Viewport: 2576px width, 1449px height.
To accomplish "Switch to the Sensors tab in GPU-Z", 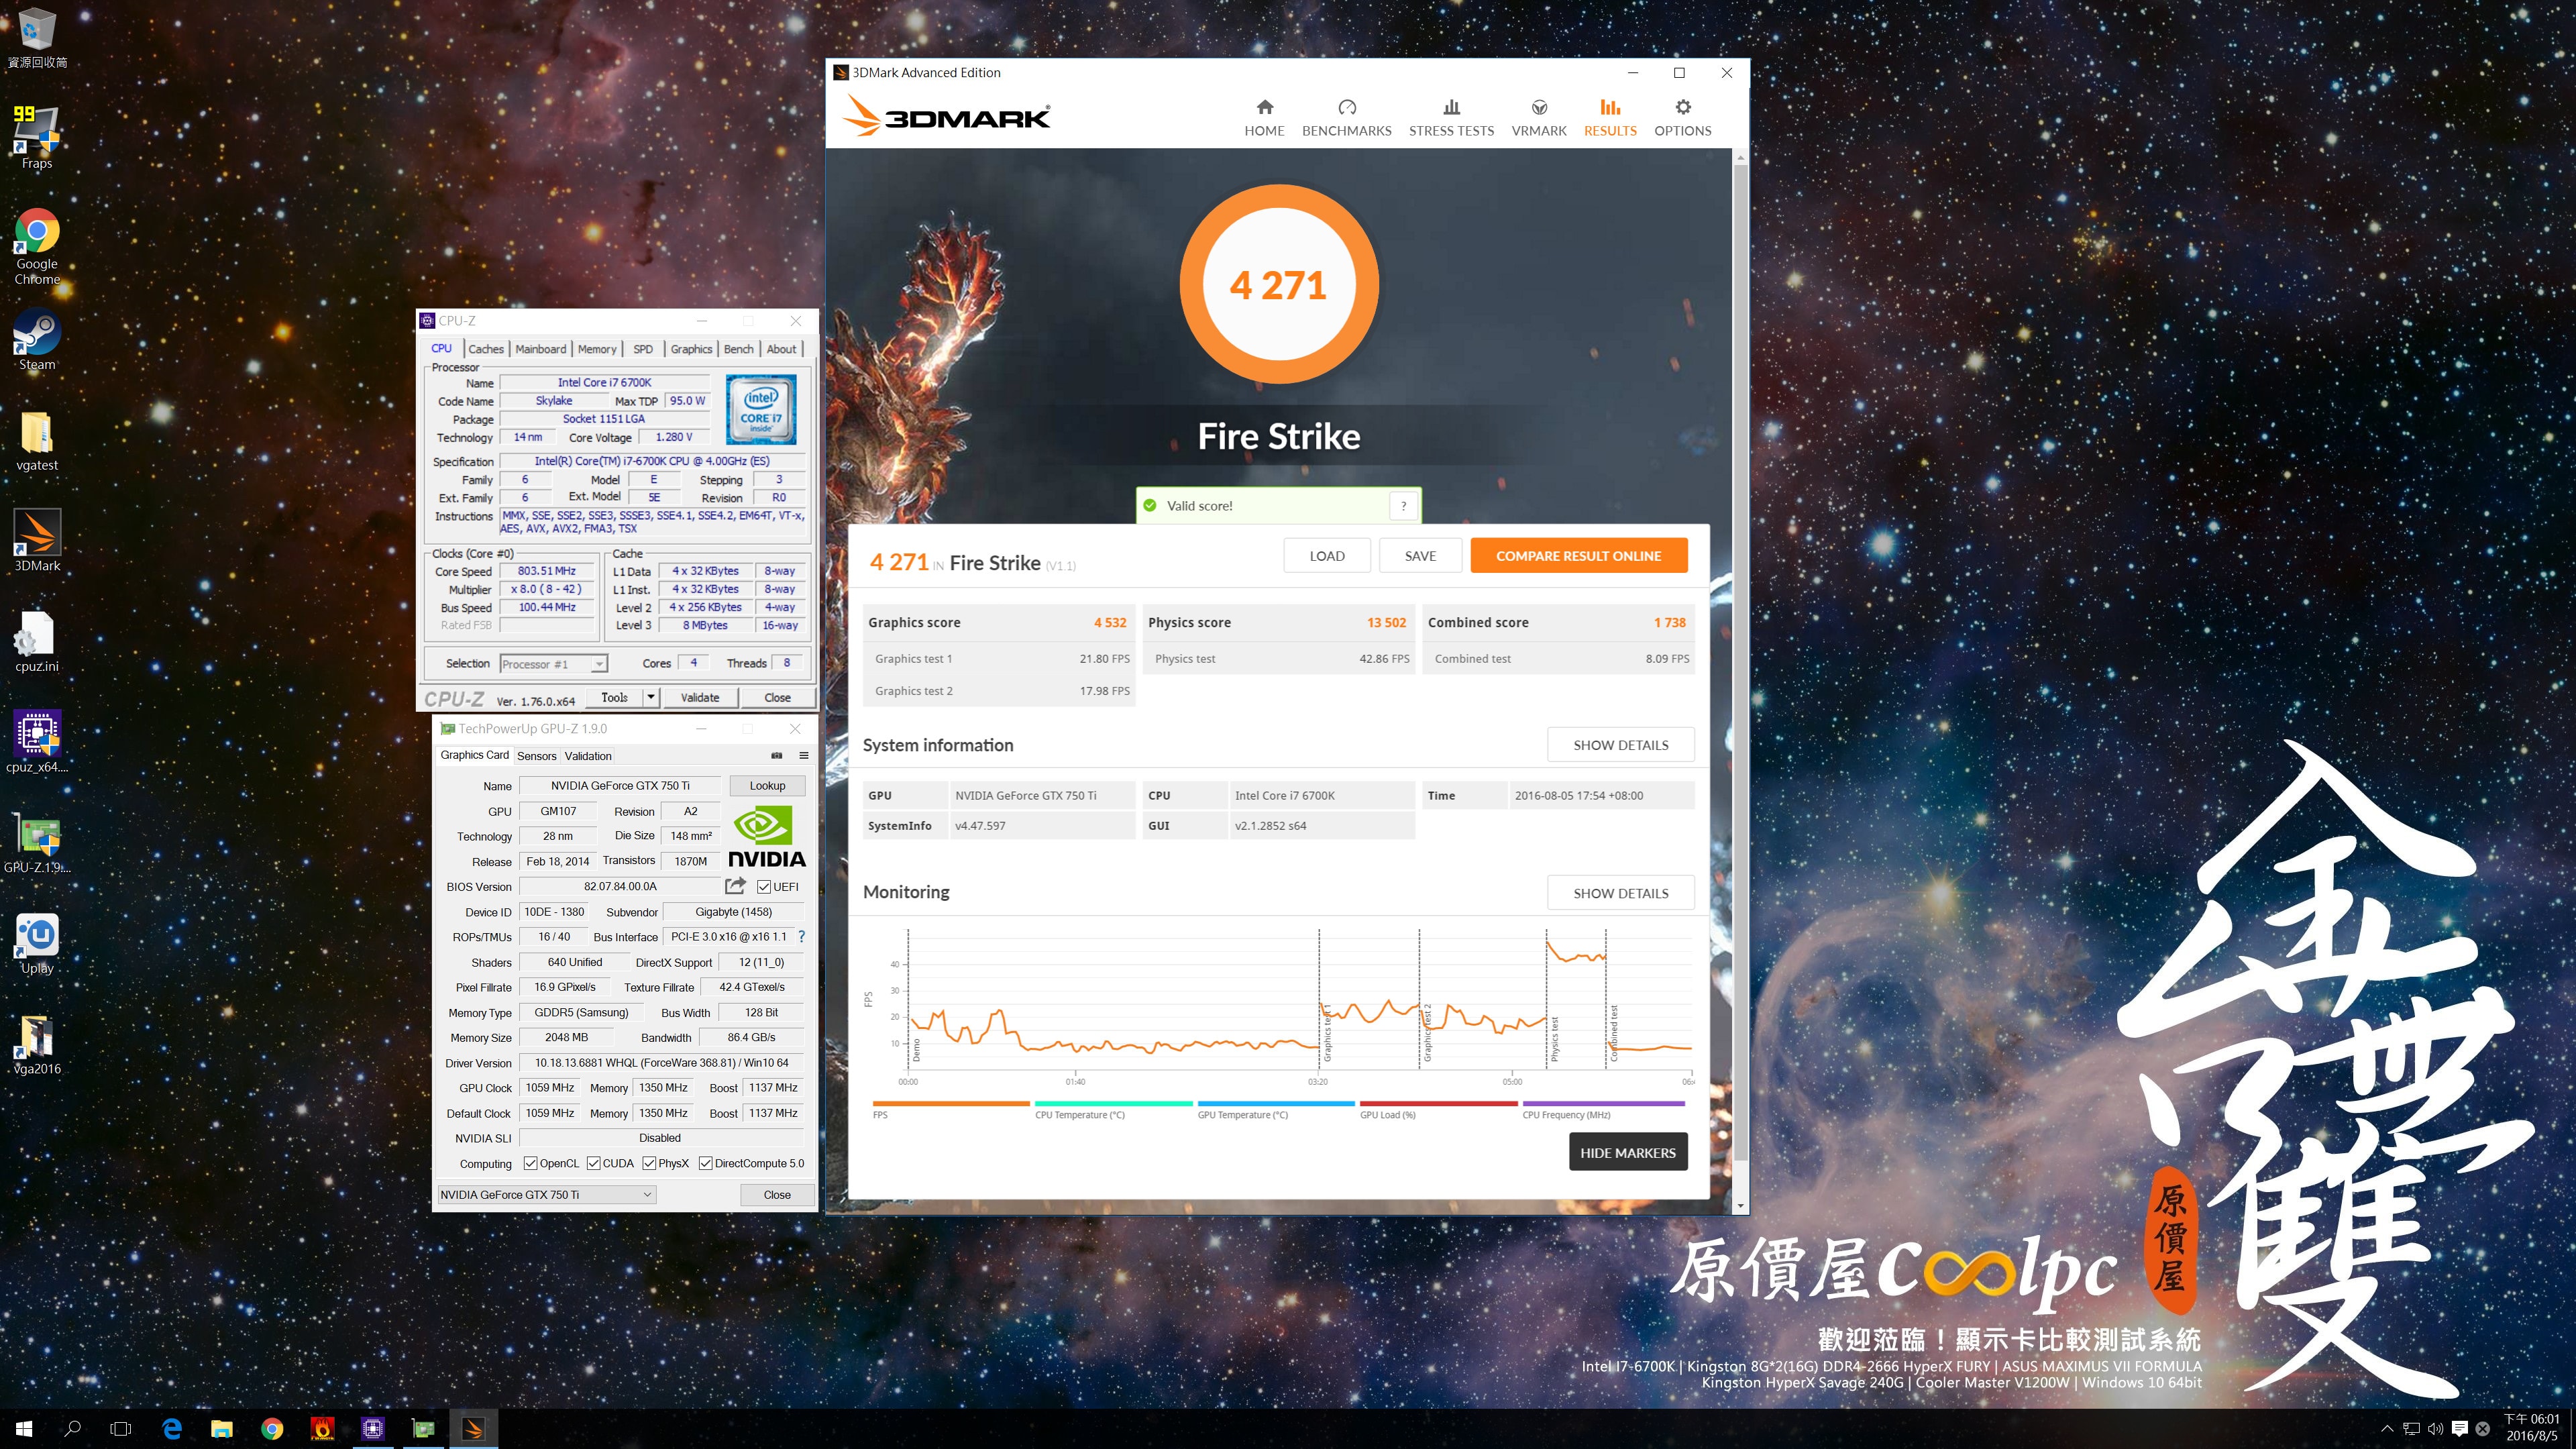I will [x=536, y=756].
